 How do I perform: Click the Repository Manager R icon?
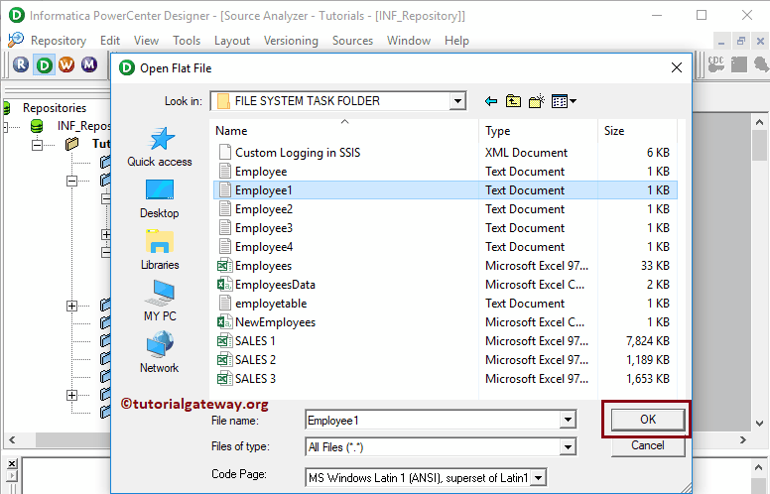pos(22,65)
